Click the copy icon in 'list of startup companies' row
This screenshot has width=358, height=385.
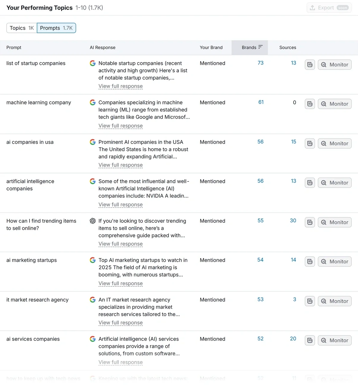(310, 65)
